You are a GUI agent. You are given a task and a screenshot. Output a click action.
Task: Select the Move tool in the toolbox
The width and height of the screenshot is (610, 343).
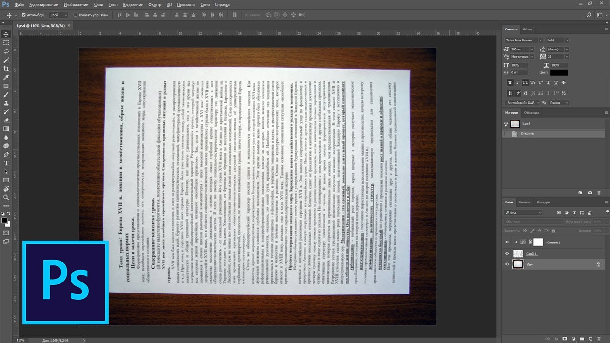[6, 34]
